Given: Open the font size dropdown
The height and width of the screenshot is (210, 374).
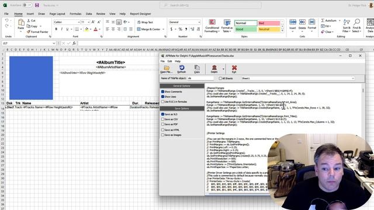Looking at the screenshot, I should [88, 22].
